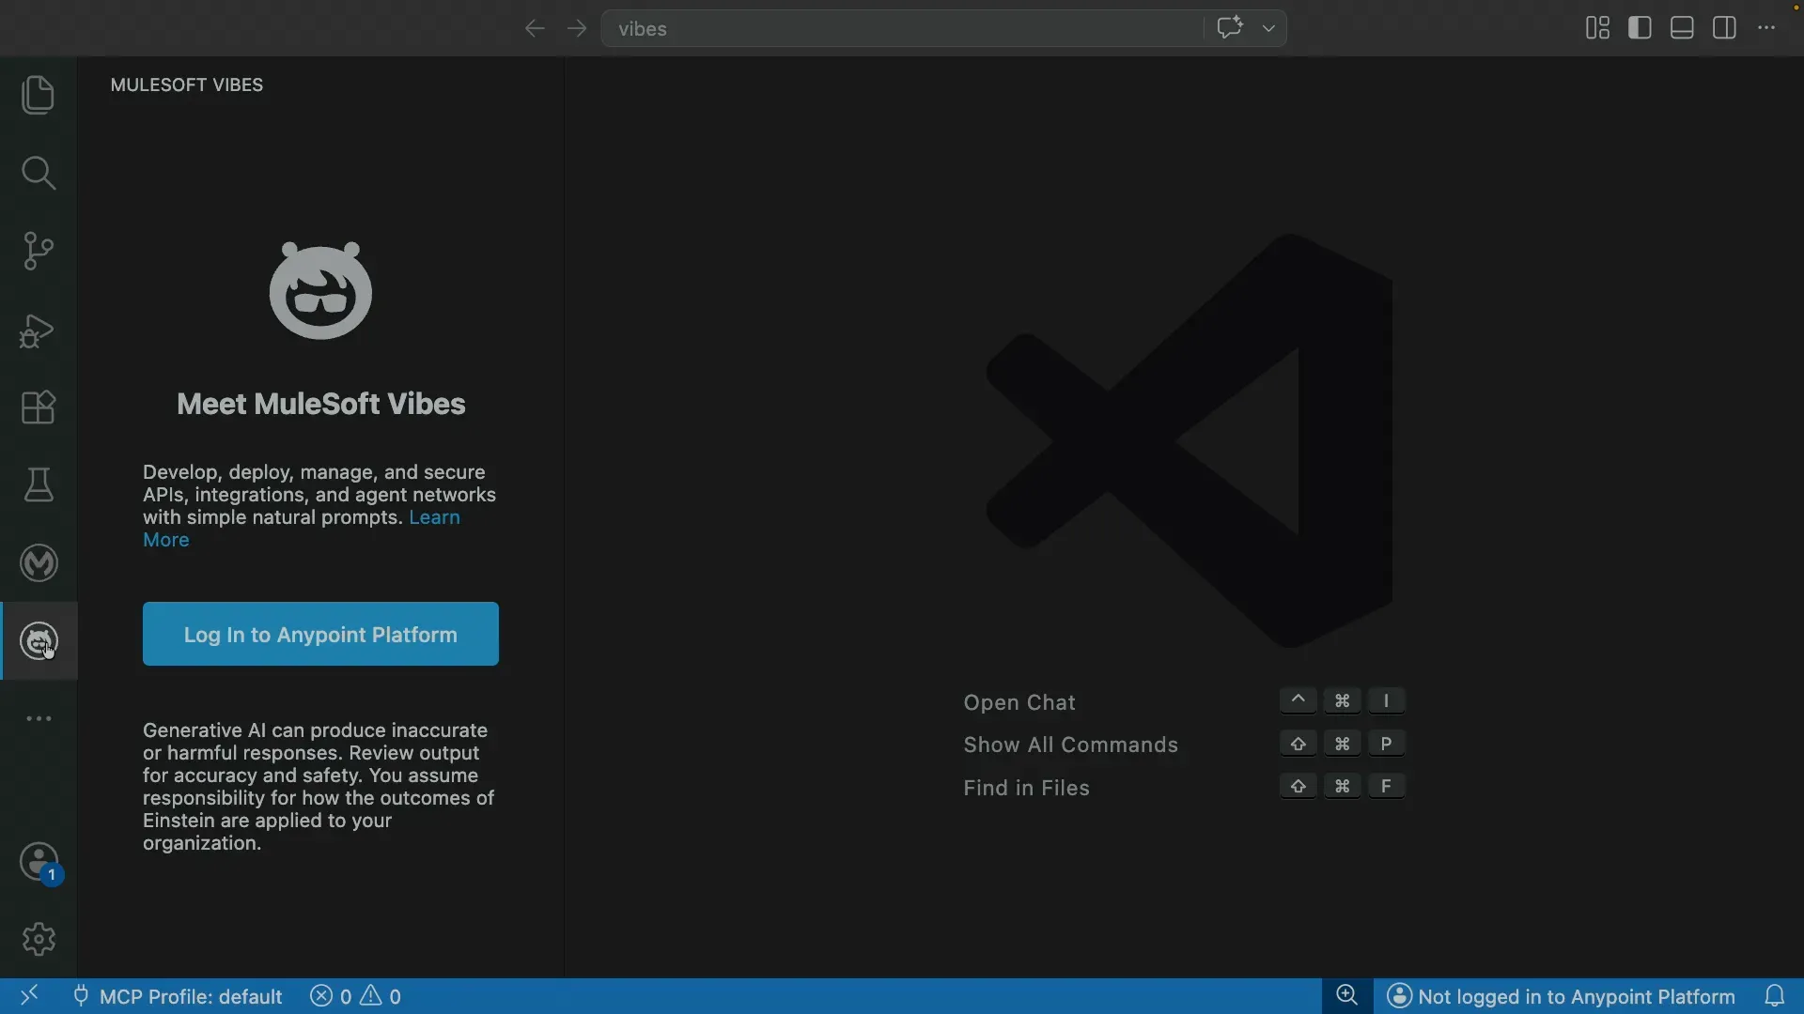
Task: Click the Show All Commands label
Action: click(x=1070, y=745)
